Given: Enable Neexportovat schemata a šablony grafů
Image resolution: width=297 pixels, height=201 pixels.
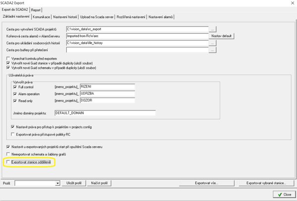Looking at the screenshot, I should (7, 154).
